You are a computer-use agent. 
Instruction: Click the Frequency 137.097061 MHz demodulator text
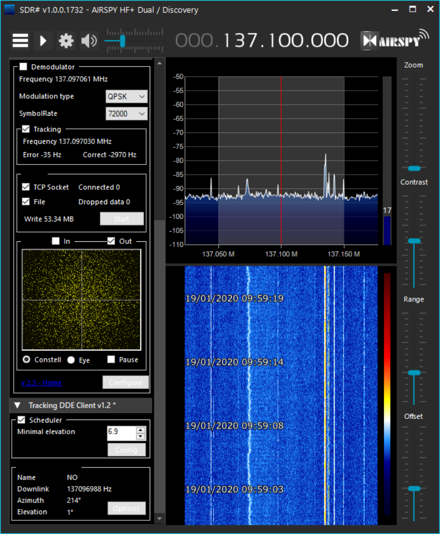[63, 79]
